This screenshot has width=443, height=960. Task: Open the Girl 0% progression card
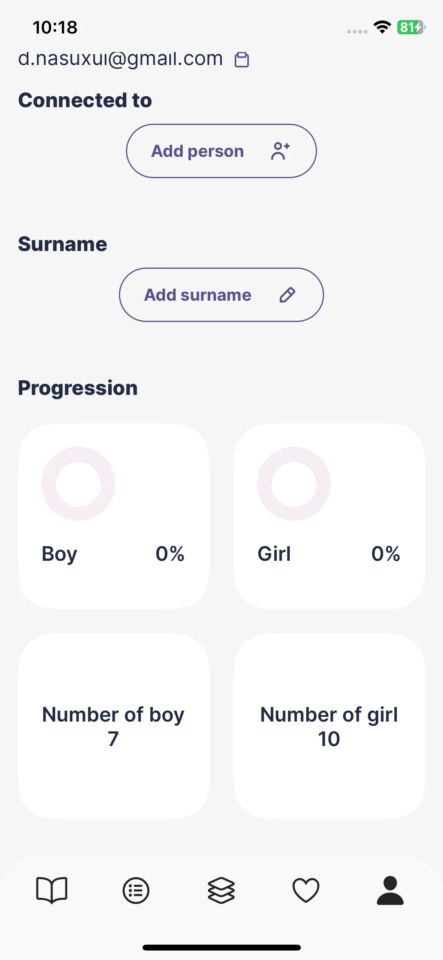point(330,517)
